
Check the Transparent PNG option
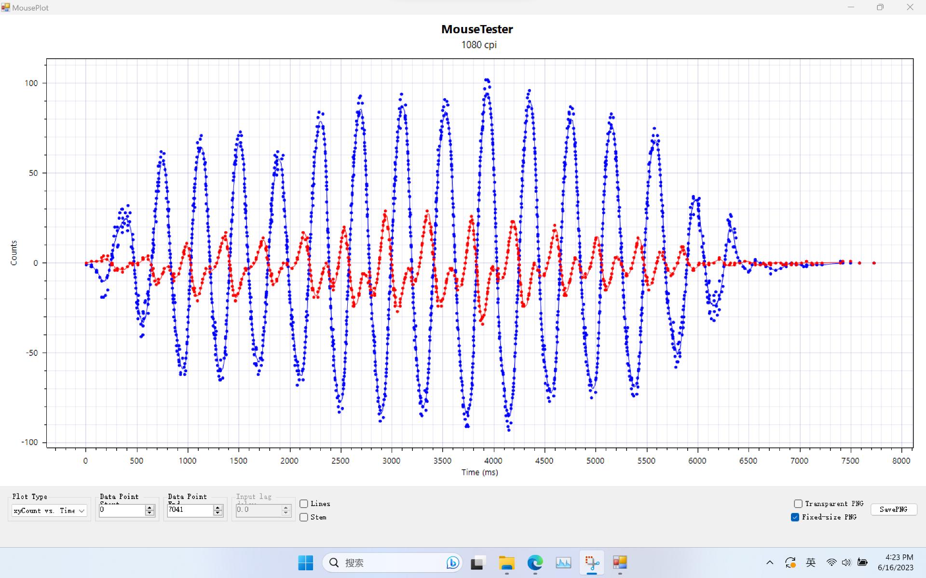(798, 504)
